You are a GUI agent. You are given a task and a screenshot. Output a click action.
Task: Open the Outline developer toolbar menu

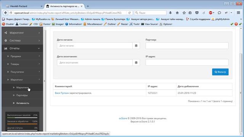tap(110, 24)
